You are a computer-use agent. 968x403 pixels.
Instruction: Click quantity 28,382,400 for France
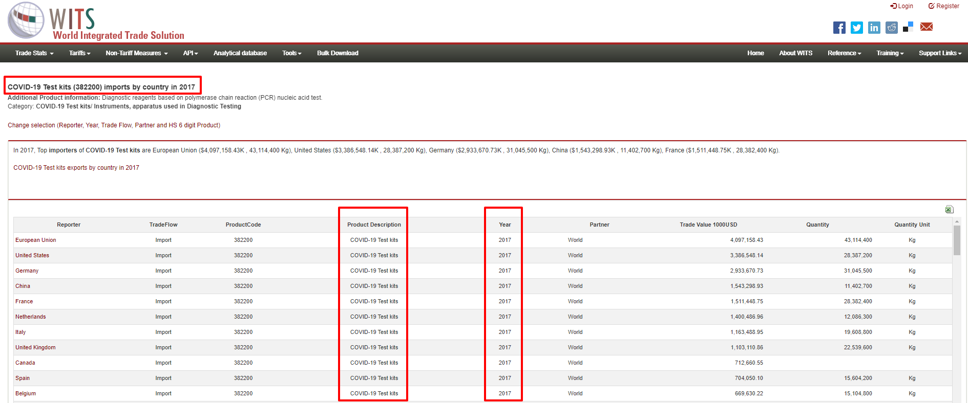[x=858, y=301]
